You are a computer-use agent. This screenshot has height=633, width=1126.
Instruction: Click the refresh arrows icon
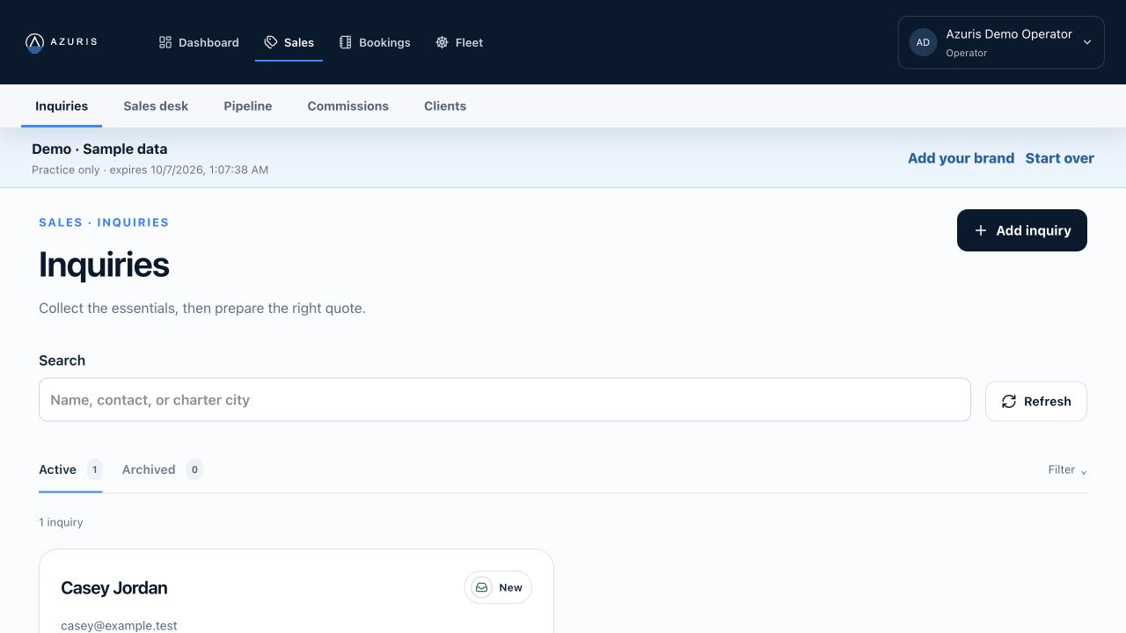(1009, 401)
